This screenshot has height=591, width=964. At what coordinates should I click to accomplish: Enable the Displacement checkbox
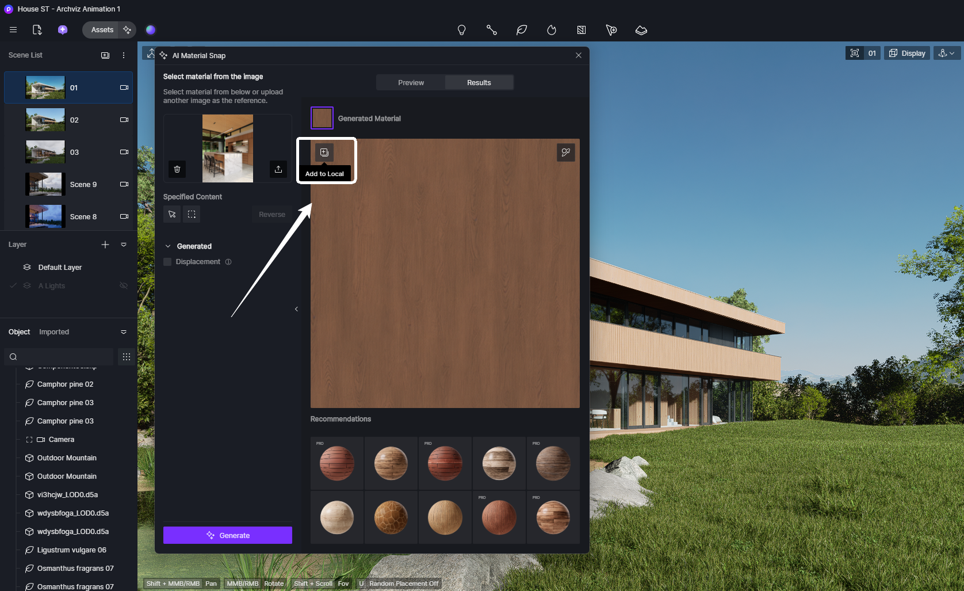[x=167, y=262]
